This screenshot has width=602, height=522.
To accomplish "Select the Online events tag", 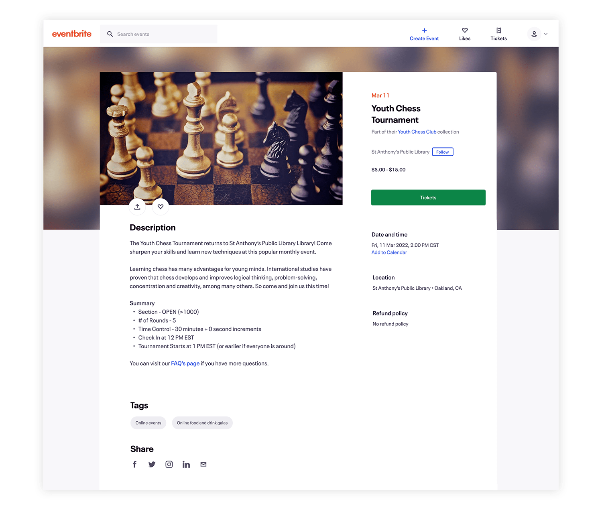I will (x=148, y=423).
